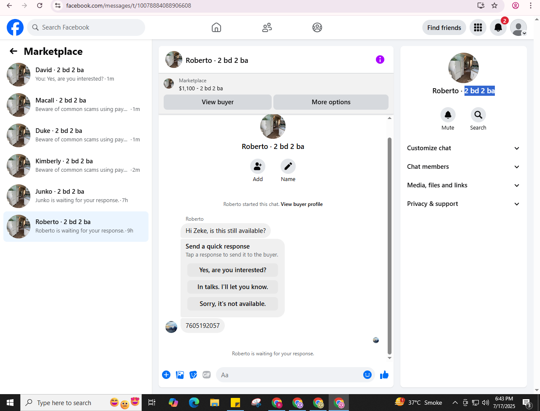Click the More options button
This screenshot has height=411, width=540.
click(331, 102)
